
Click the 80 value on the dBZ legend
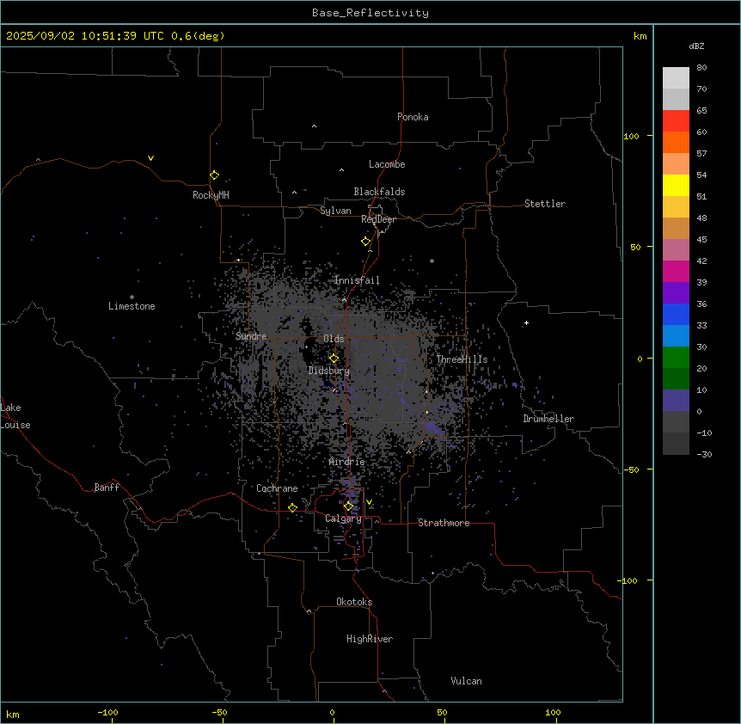pyautogui.click(x=701, y=68)
